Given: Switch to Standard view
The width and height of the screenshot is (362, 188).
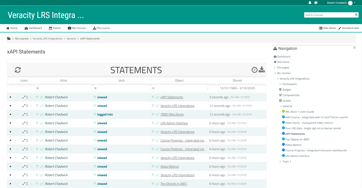Looking at the screenshot, I should 348,28.
